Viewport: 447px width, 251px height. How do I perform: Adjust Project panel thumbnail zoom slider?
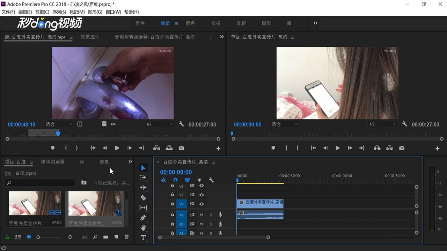pos(49,237)
